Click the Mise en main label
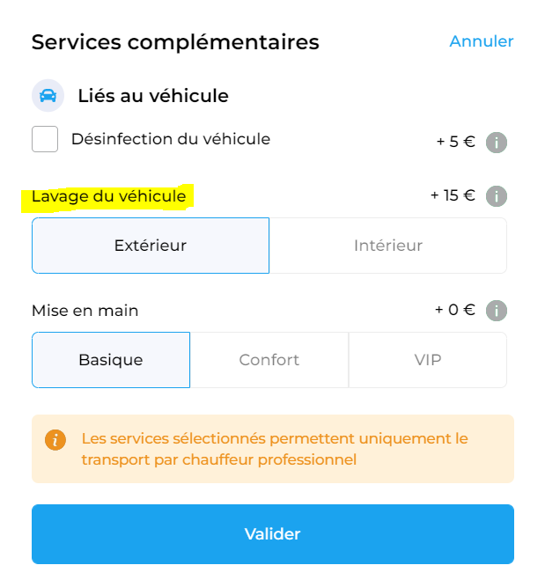The height and width of the screenshot is (580, 545). tap(85, 311)
